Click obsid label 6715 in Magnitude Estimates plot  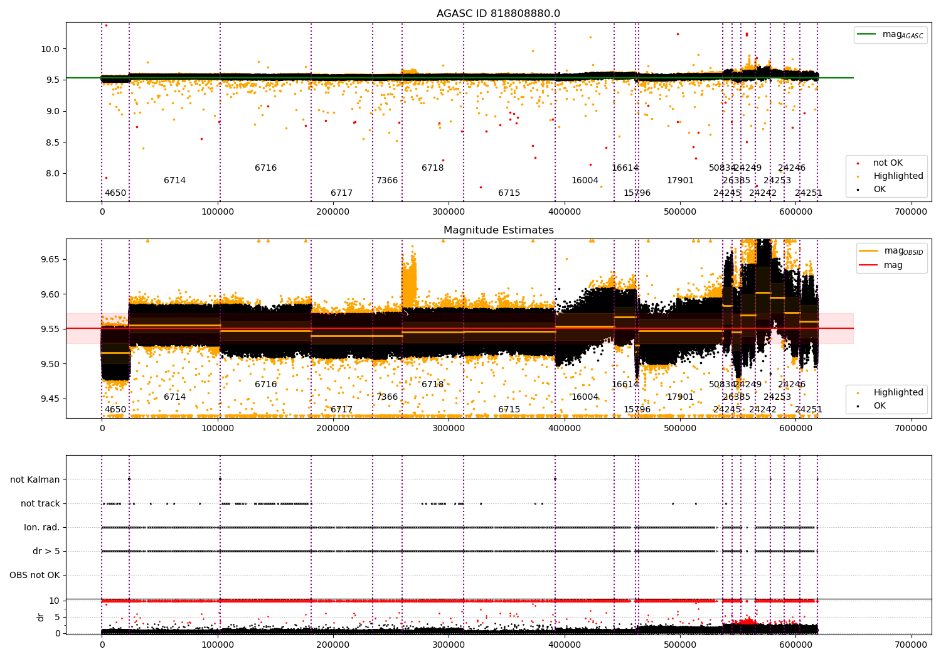(x=509, y=410)
